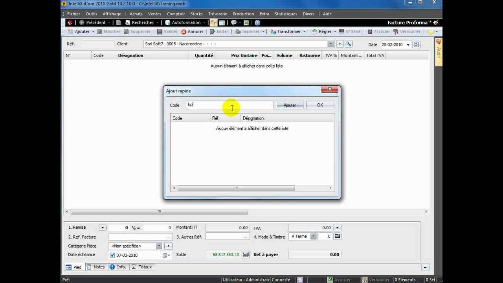The height and width of the screenshot is (283, 503).
Task: Open the Stocks menu
Action: (x=196, y=14)
